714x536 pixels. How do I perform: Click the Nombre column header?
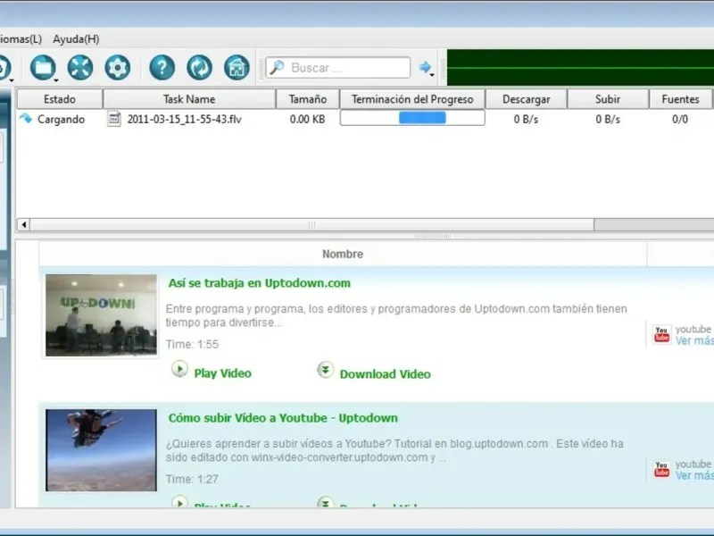(x=343, y=254)
